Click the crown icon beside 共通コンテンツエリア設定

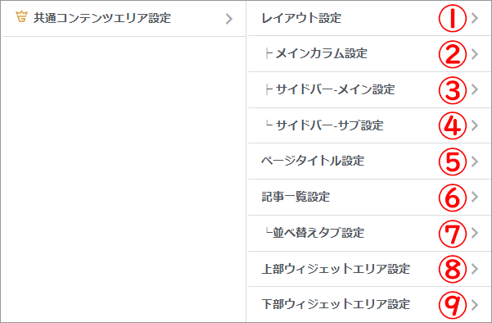[x=21, y=17]
